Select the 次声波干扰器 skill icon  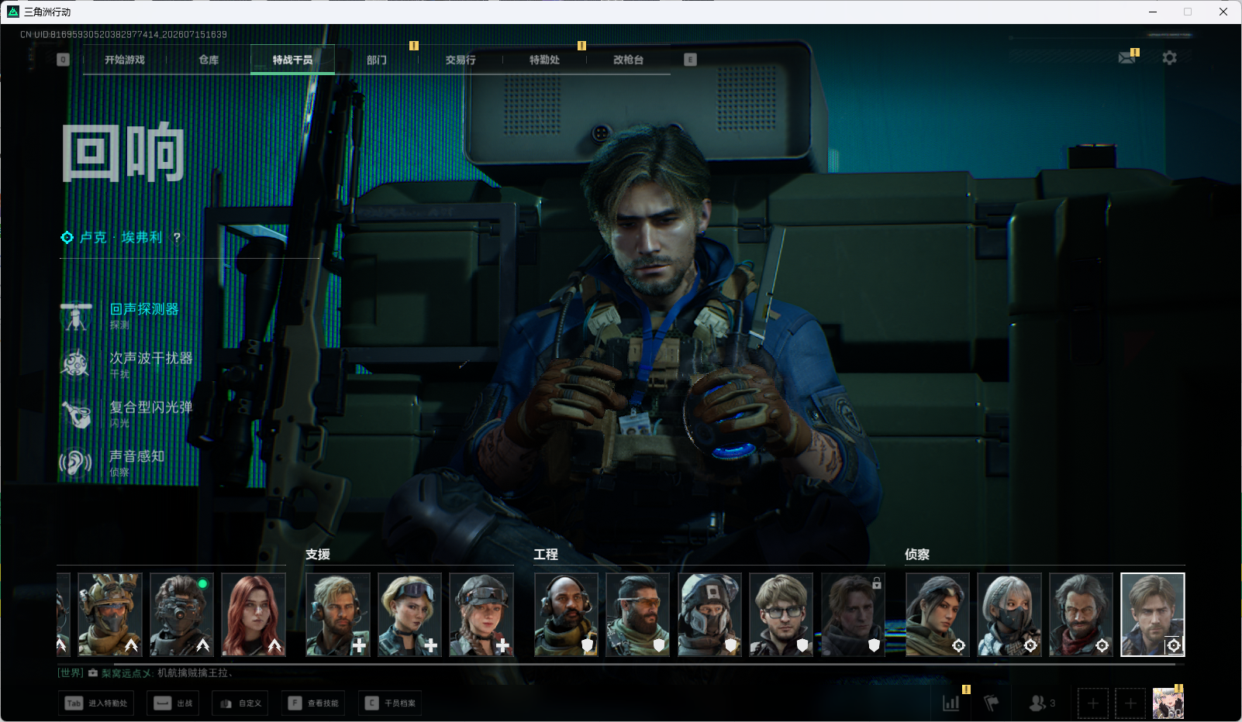click(x=76, y=364)
